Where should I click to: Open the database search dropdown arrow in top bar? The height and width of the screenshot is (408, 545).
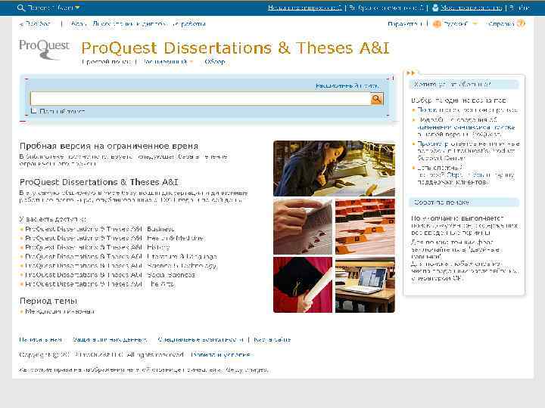pos(77,7)
